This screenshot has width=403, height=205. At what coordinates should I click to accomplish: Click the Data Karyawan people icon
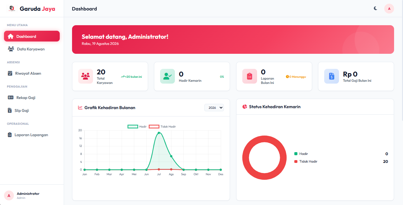point(11,49)
